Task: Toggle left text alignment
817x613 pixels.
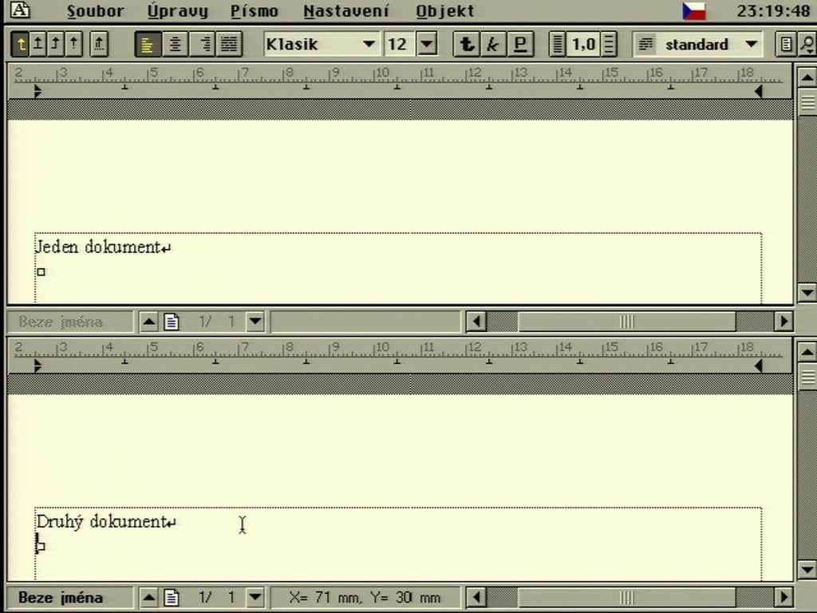Action: coord(148,45)
